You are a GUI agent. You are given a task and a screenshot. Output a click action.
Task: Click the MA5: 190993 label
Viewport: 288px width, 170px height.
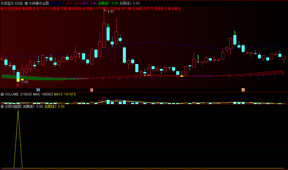coord(43,94)
